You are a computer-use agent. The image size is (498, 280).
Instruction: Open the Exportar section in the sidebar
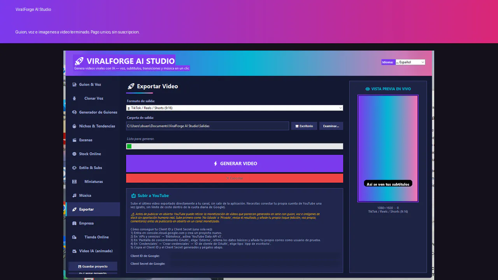click(x=93, y=209)
